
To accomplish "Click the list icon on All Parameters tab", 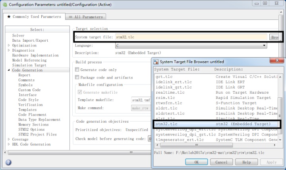I will [x=71, y=17].
